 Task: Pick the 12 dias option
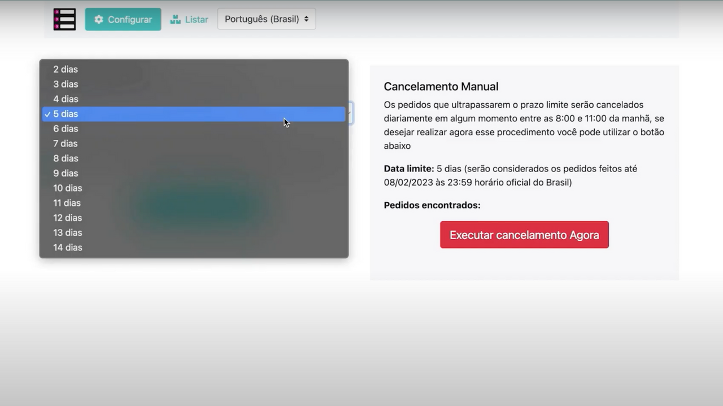tap(194, 218)
